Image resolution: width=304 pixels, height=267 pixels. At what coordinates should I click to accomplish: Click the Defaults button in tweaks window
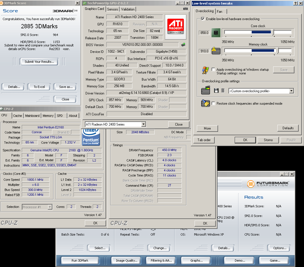[288, 128]
